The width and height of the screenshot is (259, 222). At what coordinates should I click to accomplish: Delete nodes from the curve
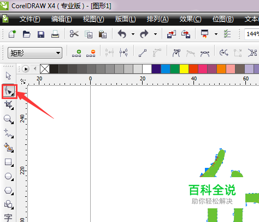(x=91, y=53)
